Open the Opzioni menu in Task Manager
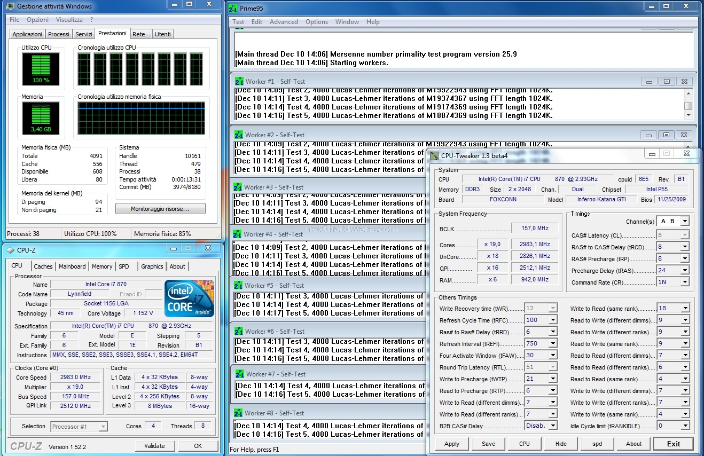 [37, 20]
